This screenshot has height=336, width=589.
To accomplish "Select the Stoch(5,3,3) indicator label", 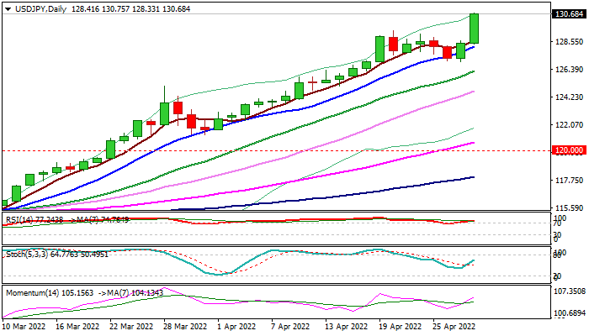I will pos(24,255).
